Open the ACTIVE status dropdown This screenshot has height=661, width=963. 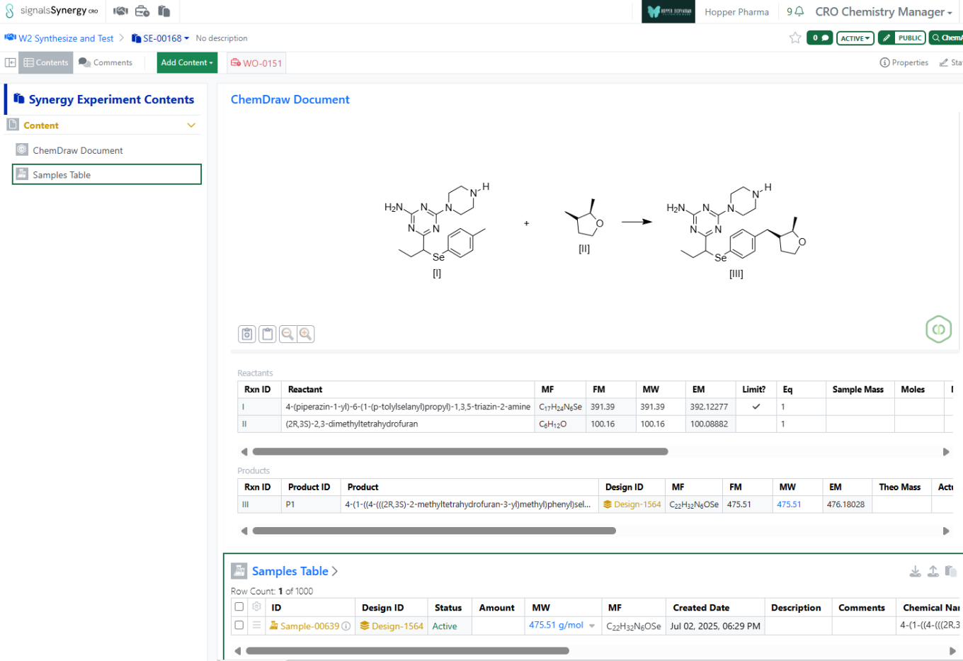tap(855, 38)
